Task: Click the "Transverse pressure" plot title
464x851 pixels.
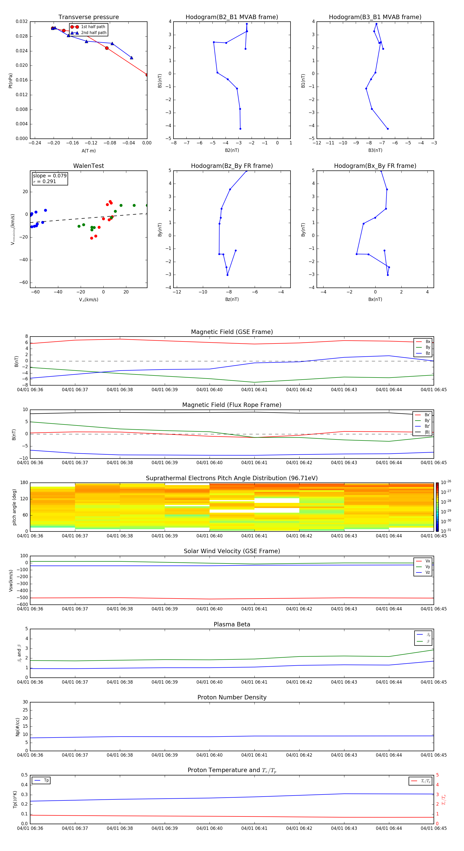Action: coord(88,17)
